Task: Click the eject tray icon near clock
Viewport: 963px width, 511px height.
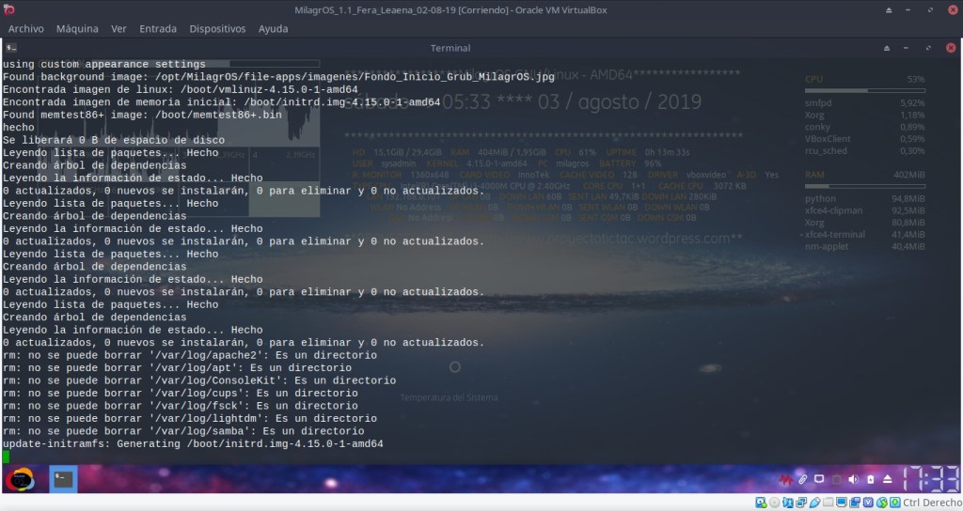Action: [888, 479]
